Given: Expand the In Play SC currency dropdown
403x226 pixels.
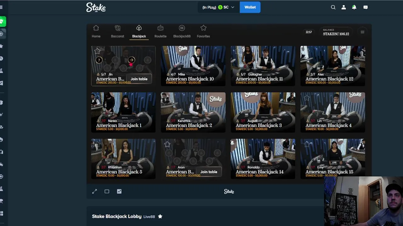Looking at the screenshot, I should point(219,7).
